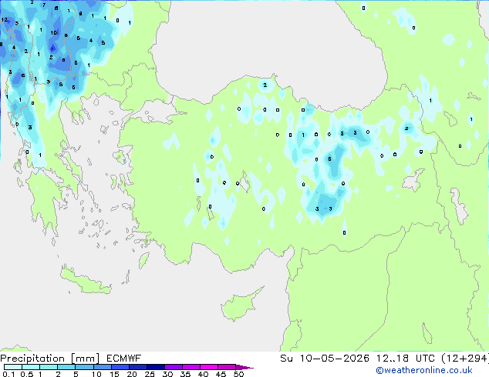Click the map value '10' in Balkans
This screenshot has height=377, width=489.
coord(54,32)
